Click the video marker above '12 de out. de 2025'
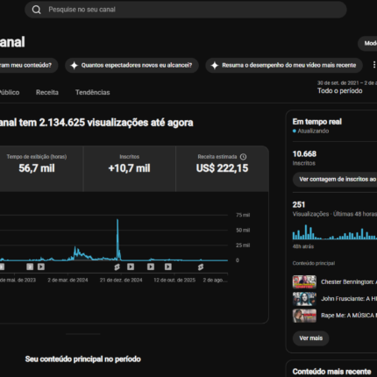Screen dimensions: 377x377 click(168, 267)
